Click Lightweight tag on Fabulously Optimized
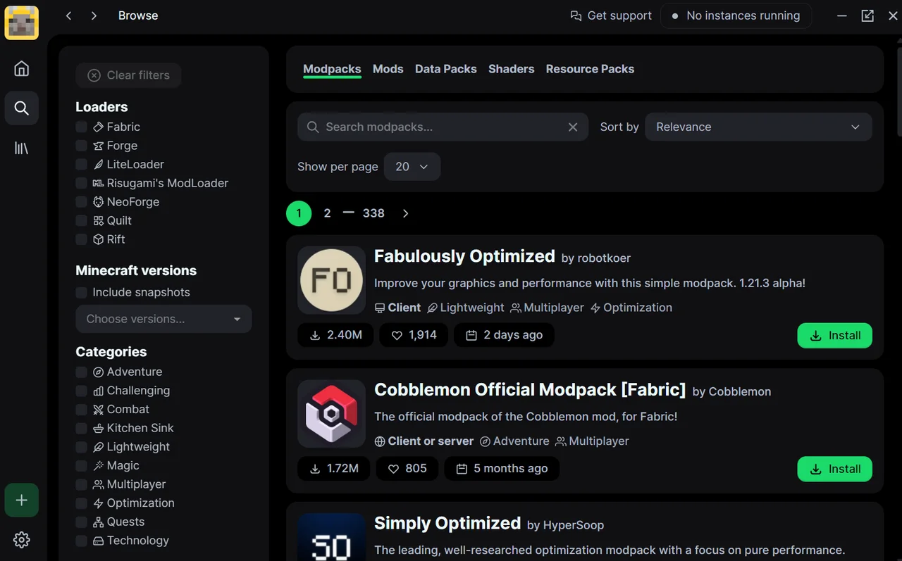Viewport: 902px width, 561px height. pos(466,308)
